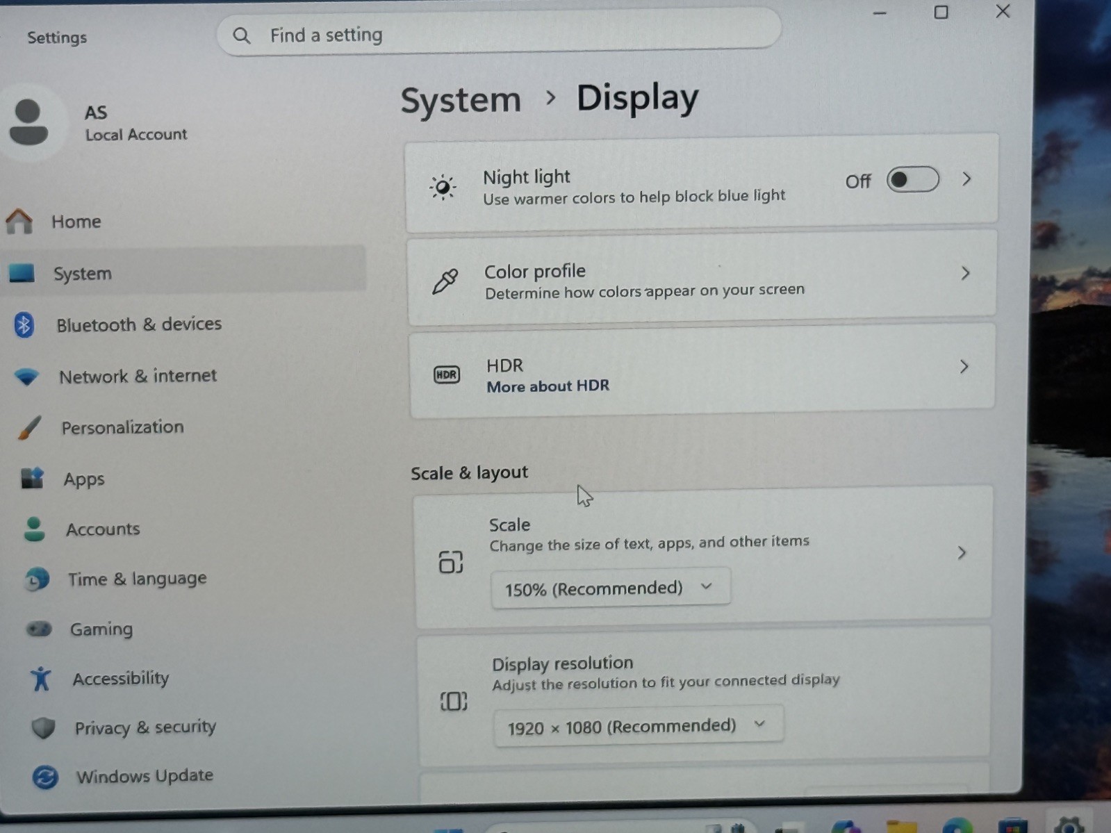The image size is (1111, 833).
Task: Expand Night light settings chevron
Action: click(x=966, y=179)
